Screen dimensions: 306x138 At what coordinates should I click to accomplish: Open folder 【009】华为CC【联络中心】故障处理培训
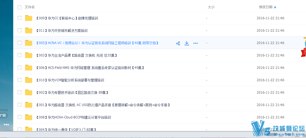[x=67, y=18]
